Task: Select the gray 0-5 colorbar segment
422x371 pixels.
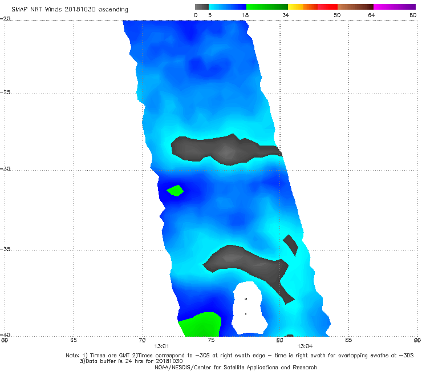Action: click(x=202, y=7)
